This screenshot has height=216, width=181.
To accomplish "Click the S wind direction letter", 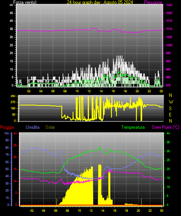I will 170,109.
